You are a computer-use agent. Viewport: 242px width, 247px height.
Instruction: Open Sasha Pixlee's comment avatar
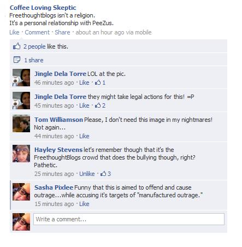[x=21, y=192]
